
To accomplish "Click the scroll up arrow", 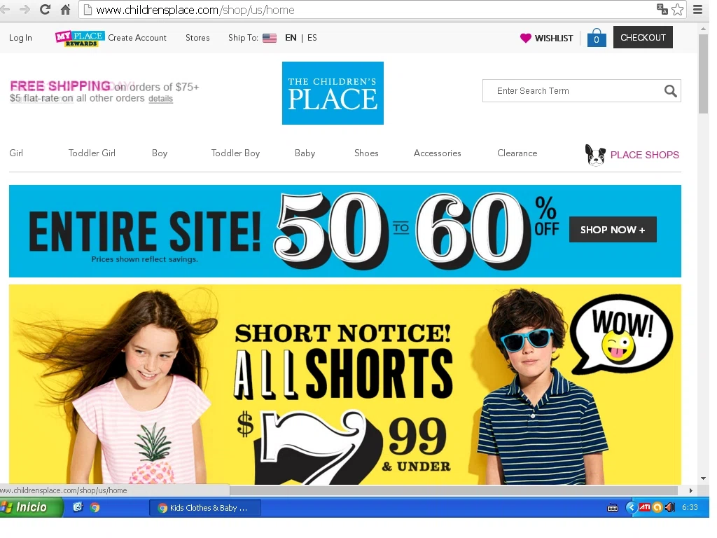I will coord(703,29).
